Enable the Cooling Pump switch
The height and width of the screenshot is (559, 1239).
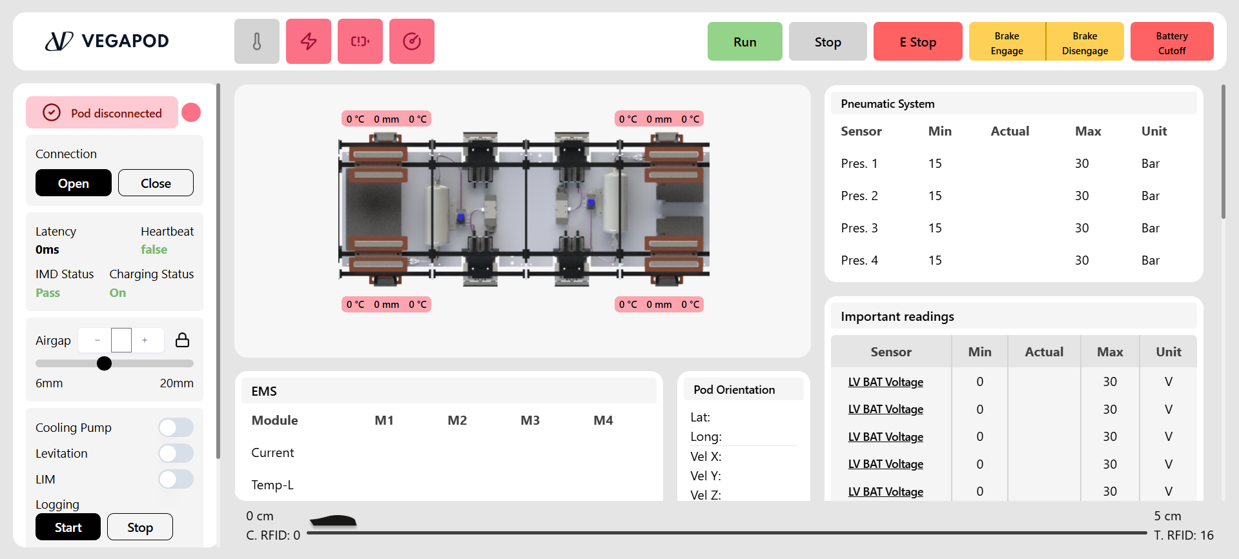tap(176, 427)
